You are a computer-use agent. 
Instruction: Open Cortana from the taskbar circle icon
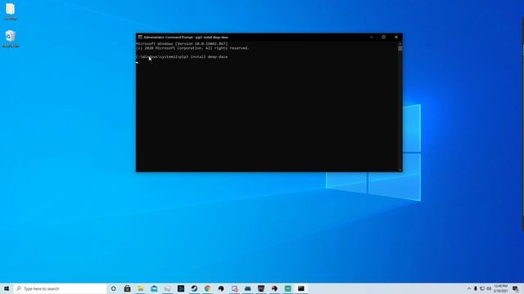point(114,288)
